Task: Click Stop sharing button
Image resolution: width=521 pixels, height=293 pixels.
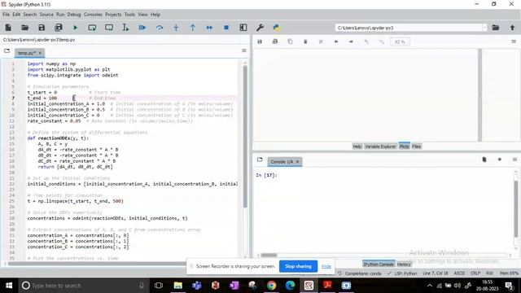Action: (x=298, y=266)
